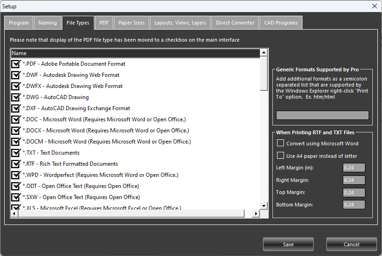Screen dimensions: 382x256
Task: Click the generic formats text field
Action: (x=322, y=115)
